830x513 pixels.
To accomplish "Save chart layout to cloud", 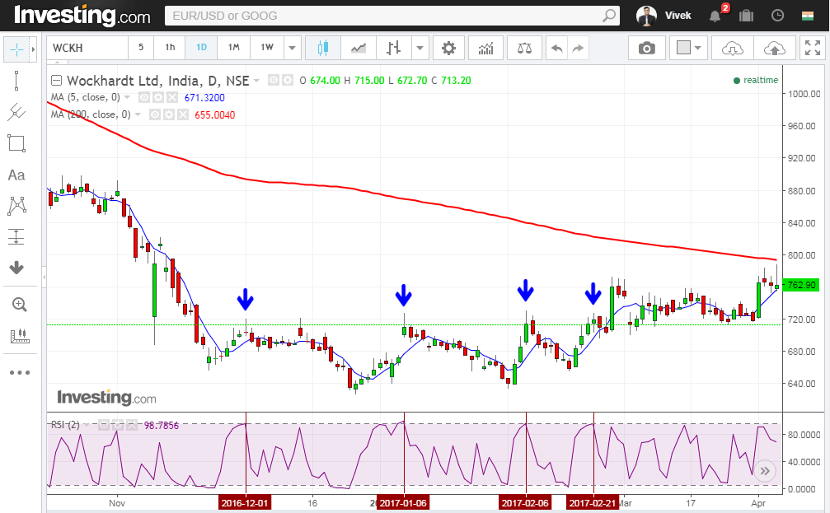I will tap(775, 49).
